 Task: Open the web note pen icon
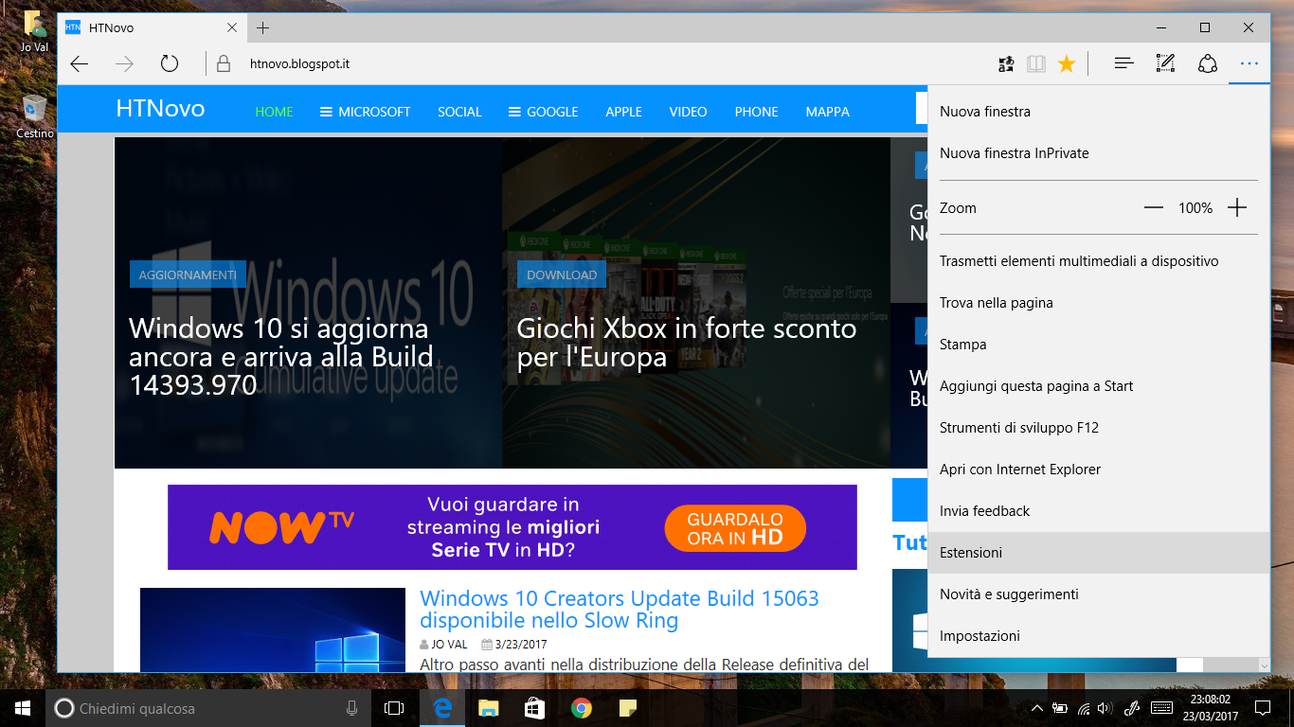tap(1166, 64)
